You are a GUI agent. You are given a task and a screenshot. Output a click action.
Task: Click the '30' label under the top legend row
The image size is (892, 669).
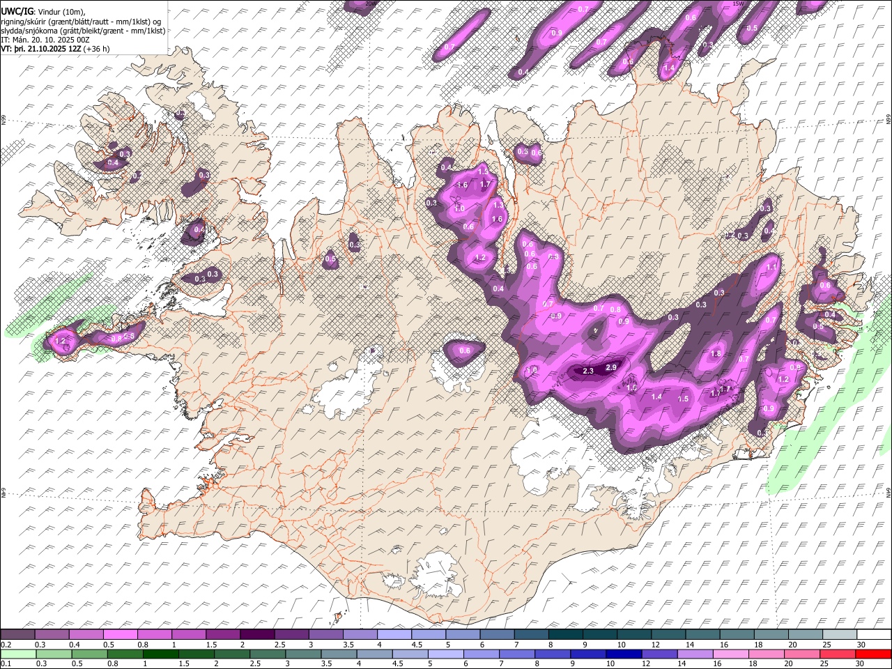click(x=861, y=645)
